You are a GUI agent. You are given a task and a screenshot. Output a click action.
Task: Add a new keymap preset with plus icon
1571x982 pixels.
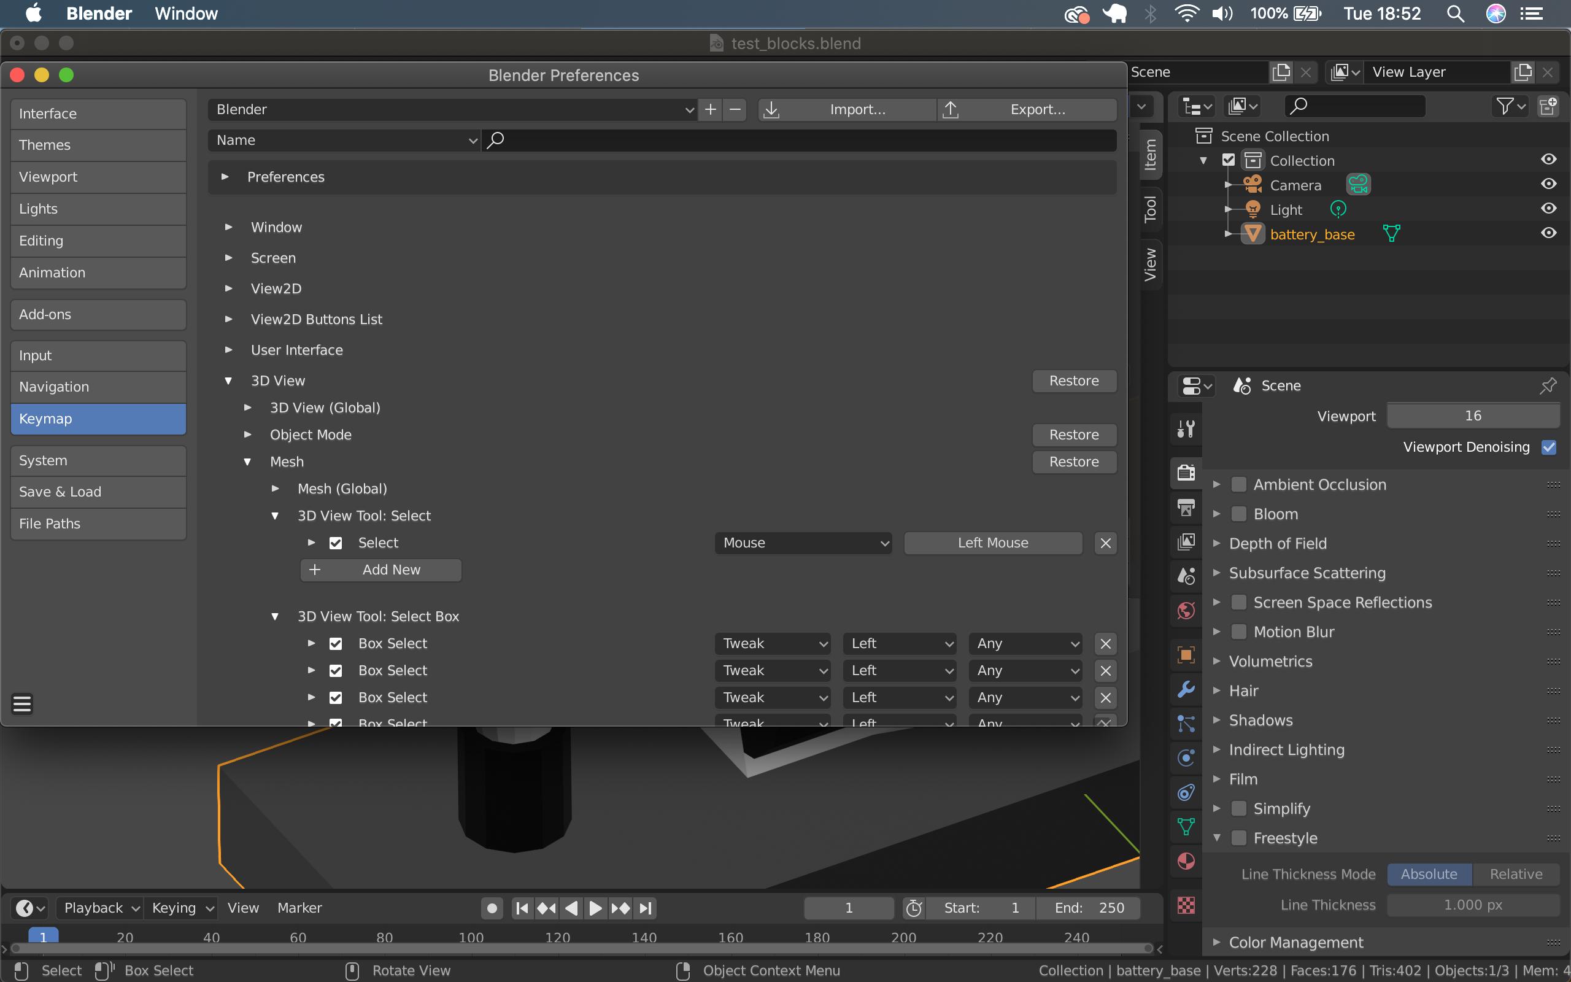pyautogui.click(x=711, y=109)
